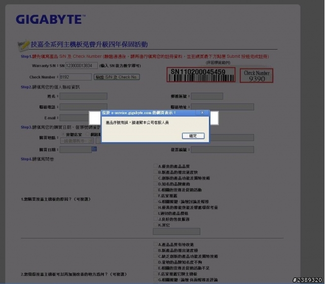Click the 發票編號 input field
The width and height of the screenshot is (325, 284).
click(223, 149)
